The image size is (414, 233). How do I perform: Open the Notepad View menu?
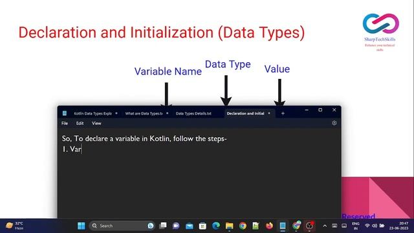pos(96,123)
